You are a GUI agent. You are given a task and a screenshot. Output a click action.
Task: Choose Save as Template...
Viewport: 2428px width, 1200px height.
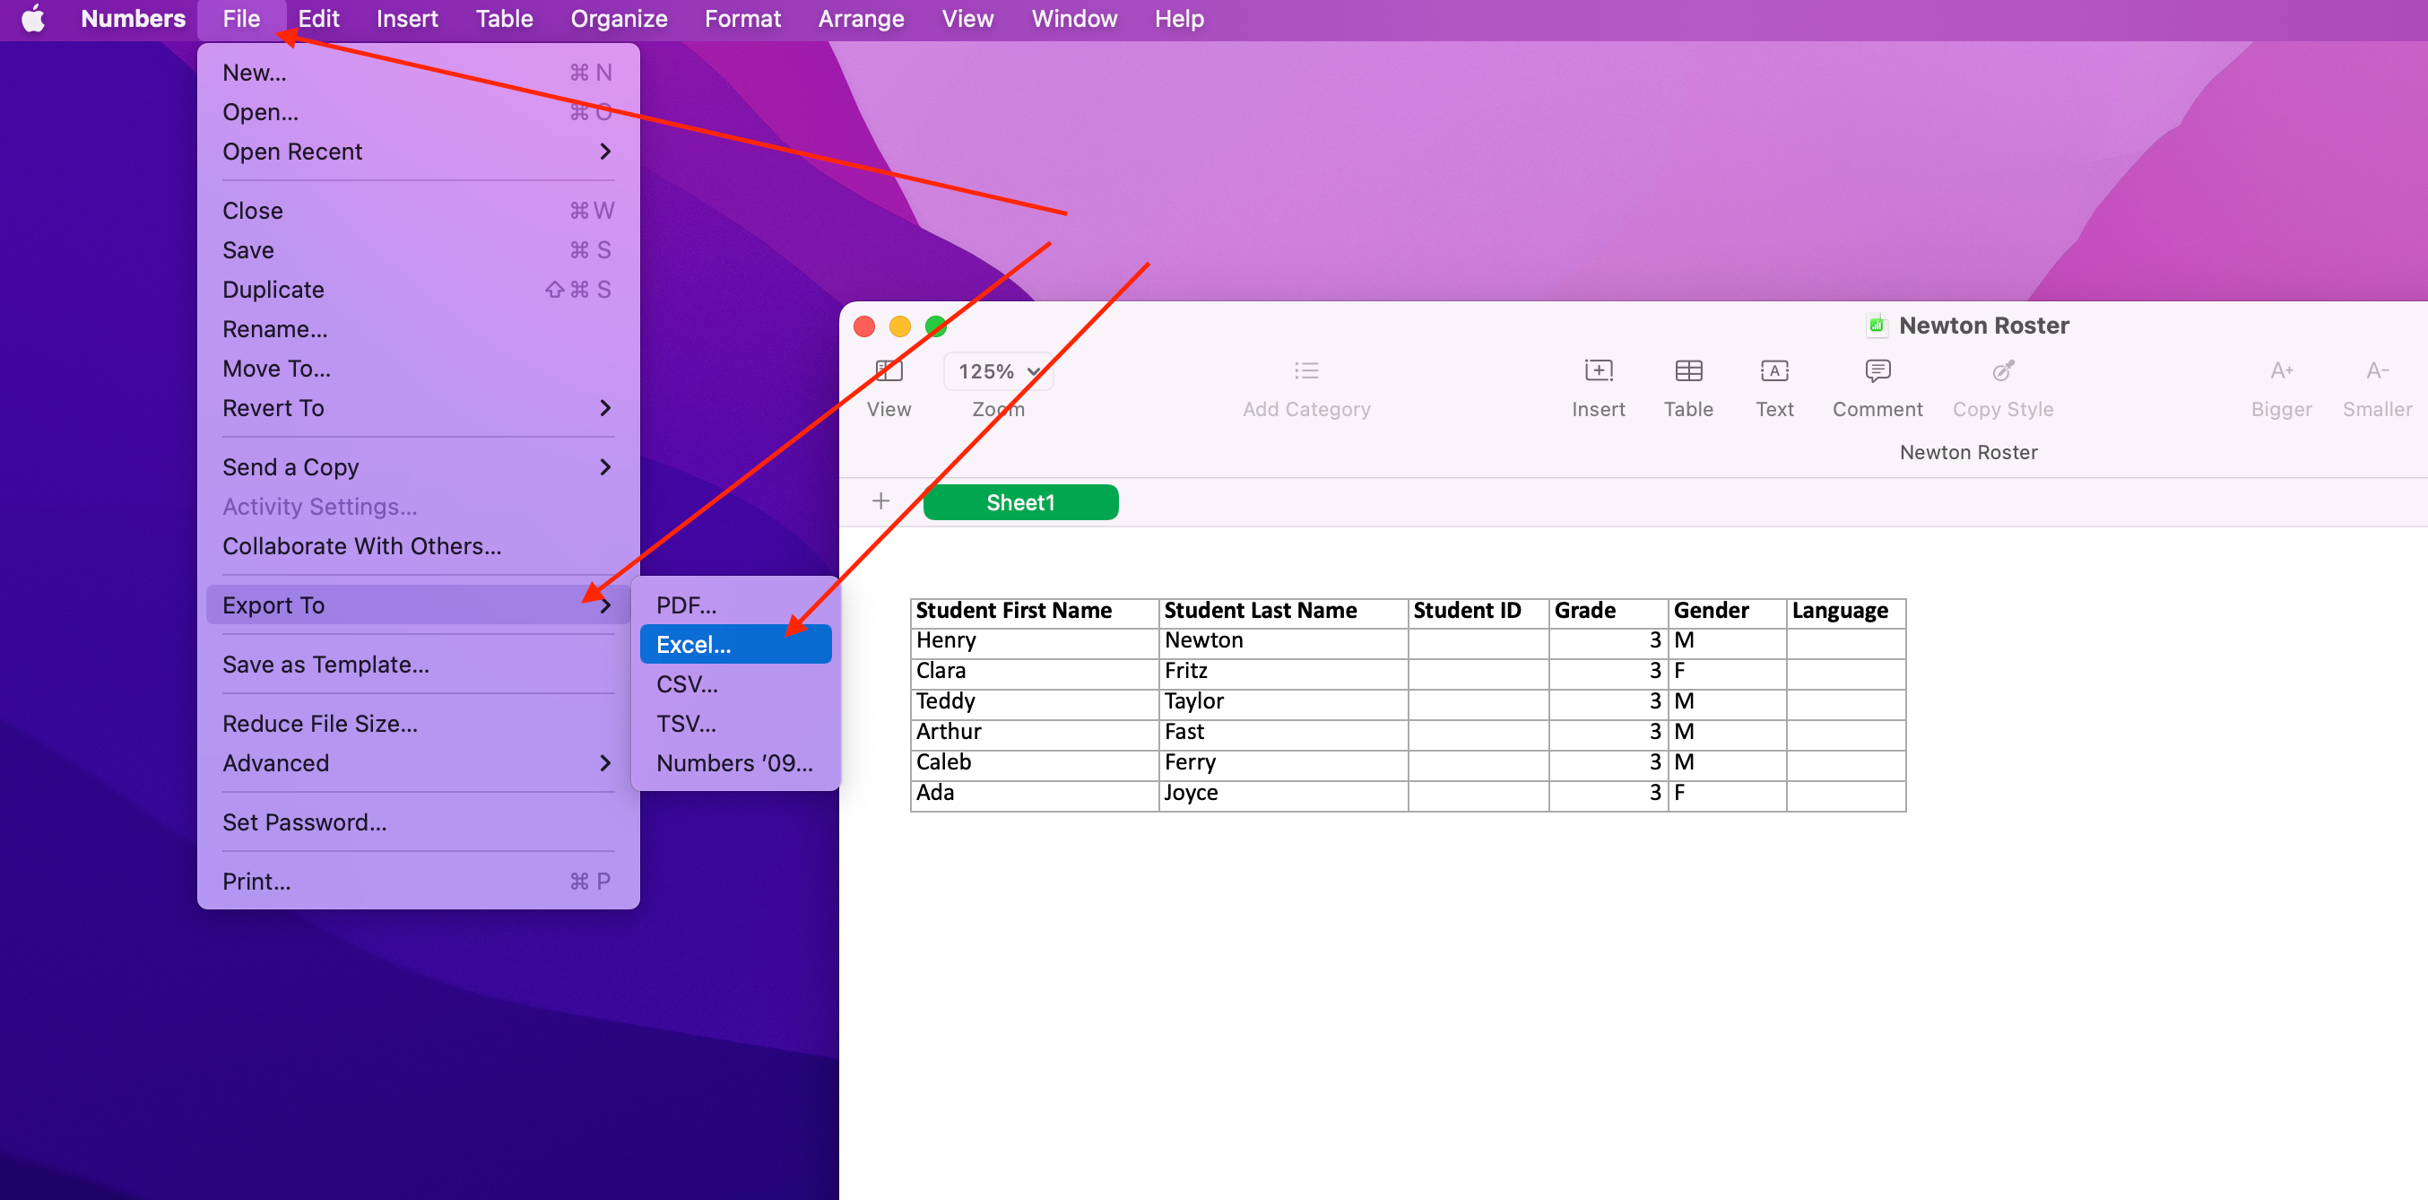point(418,665)
